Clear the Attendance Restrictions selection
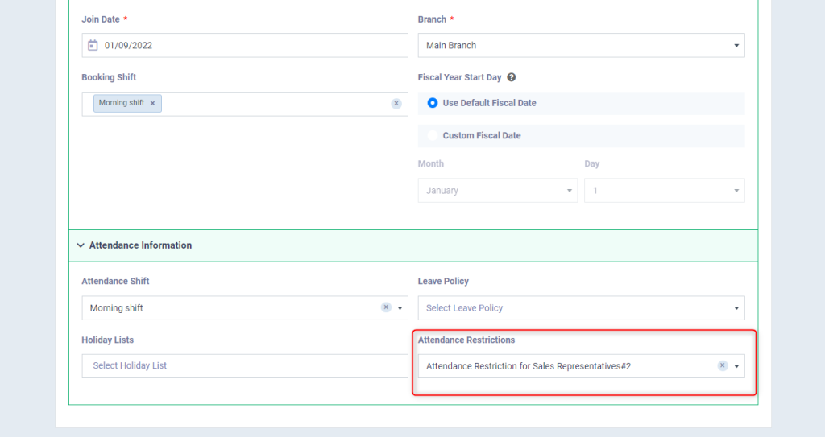Screen dimensions: 825x437 tap(723, 365)
